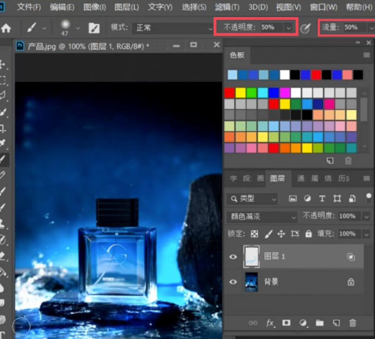This screenshot has height=339, width=375.
Task: Open the Brush tool preset picker
Action: tap(44, 28)
